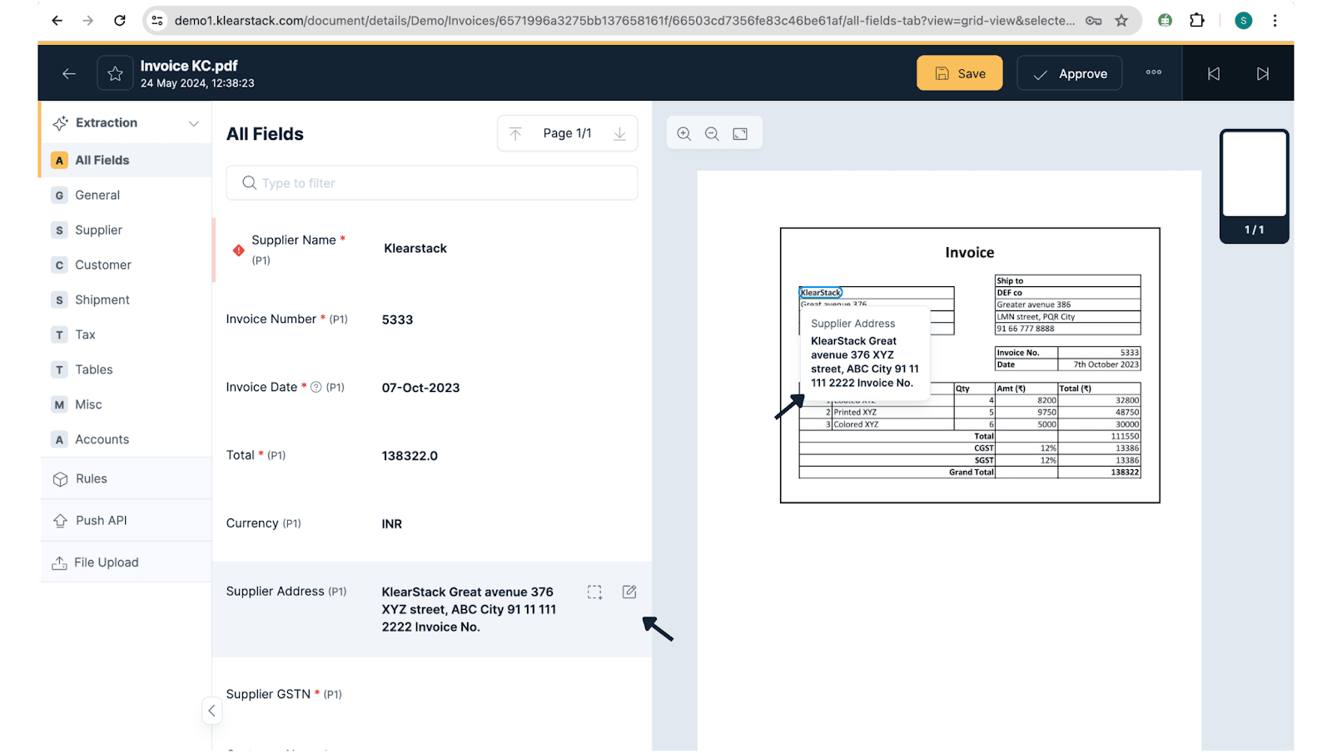Click Invoice Date value 07-Oct-2023
The height and width of the screenshot is (753, 1332).
point(420,388)
